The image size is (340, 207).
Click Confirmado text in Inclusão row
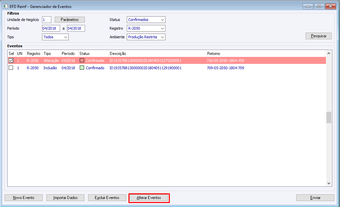tap(95, 68)
